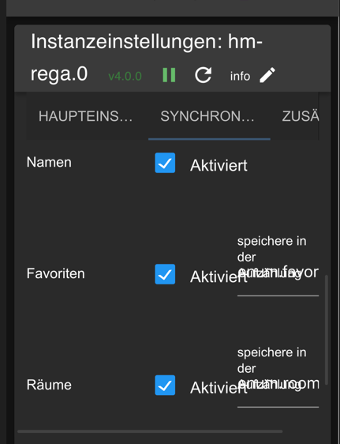
Task: Click the enum.room input field
Action: coord(278,384)
